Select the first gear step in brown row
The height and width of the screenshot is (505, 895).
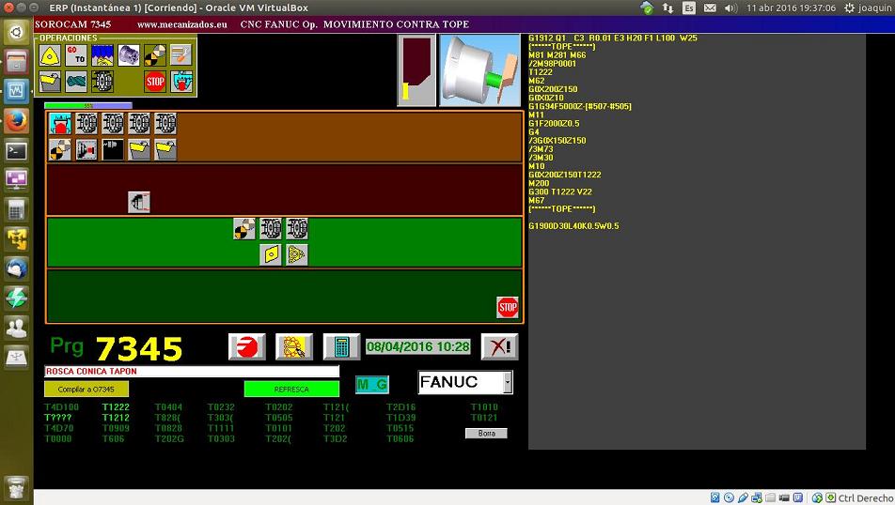point(86,124)
